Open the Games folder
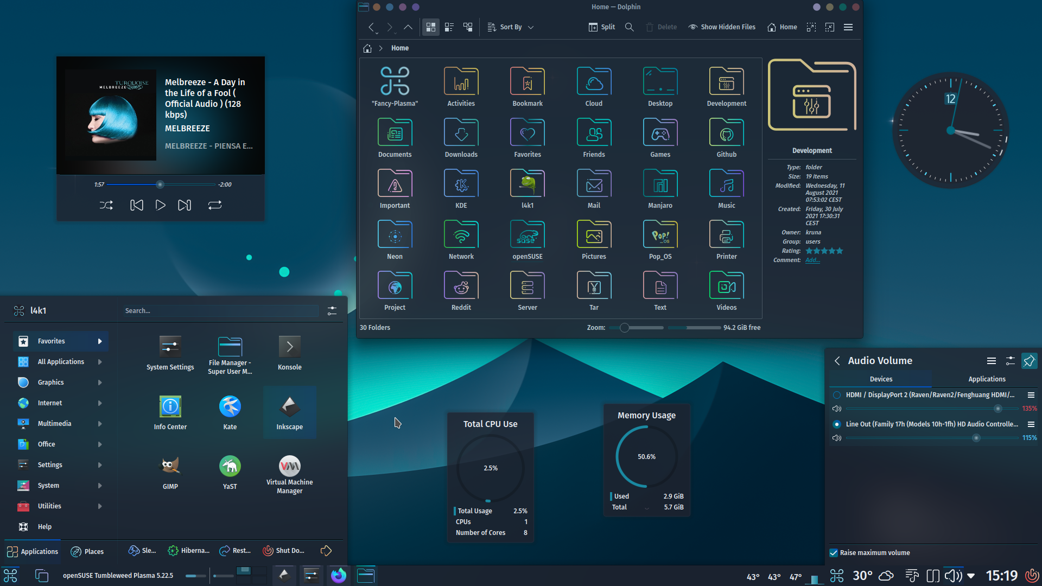The image size is (1042, 586). point(660,138)
